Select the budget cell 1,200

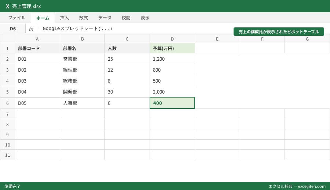[172, 59]
